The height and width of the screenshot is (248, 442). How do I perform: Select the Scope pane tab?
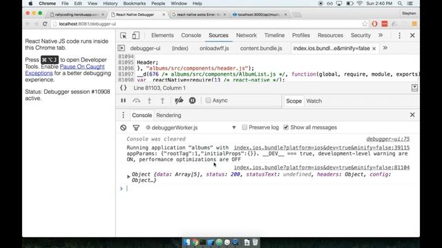[x=294, y=101]
